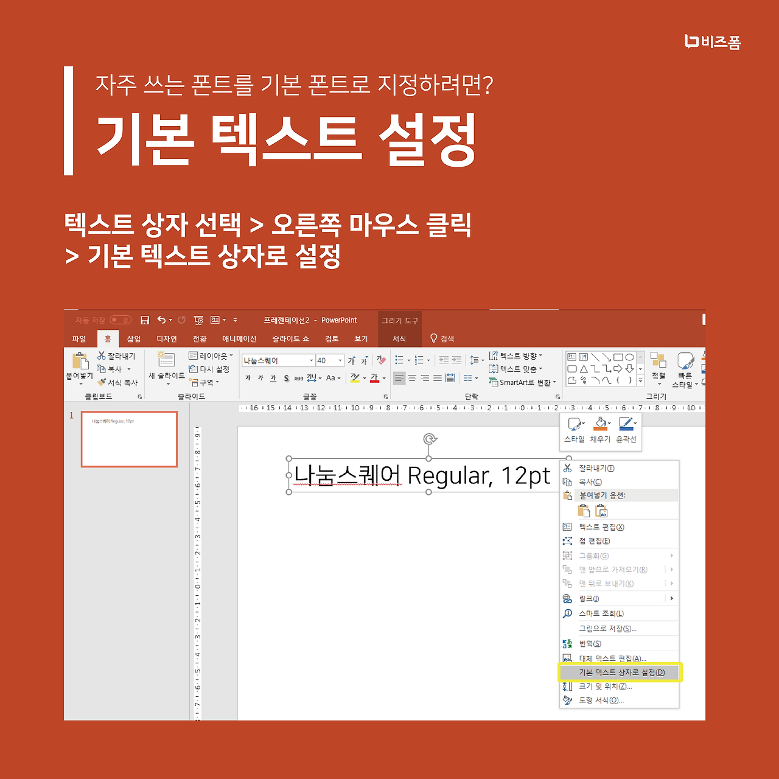The width and height of the screenshot is (779, 779).
Task: Apply strikethrough with the S icon
Action: [286, 378]
